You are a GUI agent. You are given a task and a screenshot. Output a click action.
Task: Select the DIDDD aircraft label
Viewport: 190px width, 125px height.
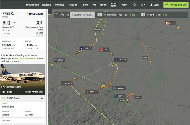point(97,29)
